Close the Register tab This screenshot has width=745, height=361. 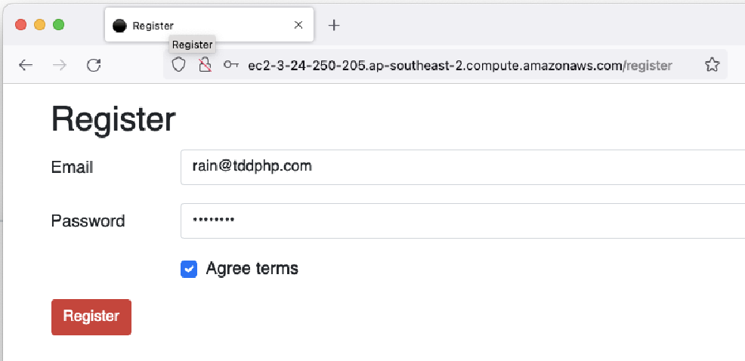tap(298, 25)
